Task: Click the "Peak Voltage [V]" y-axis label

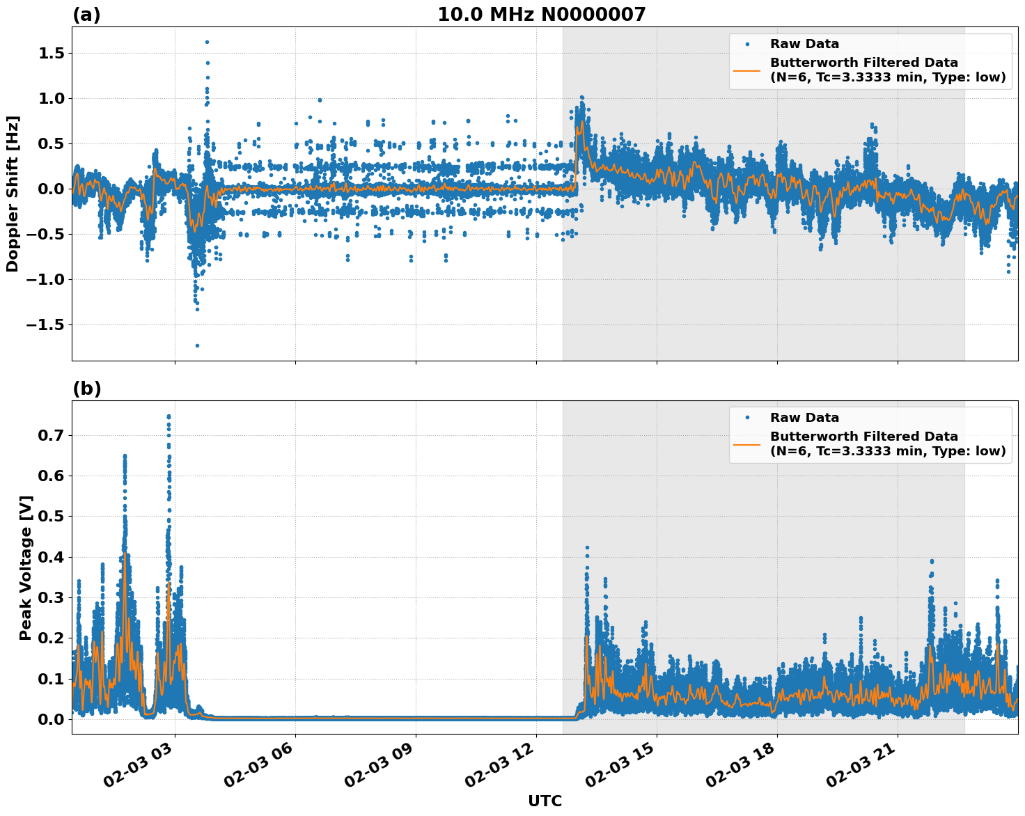Action: [26, 567]
